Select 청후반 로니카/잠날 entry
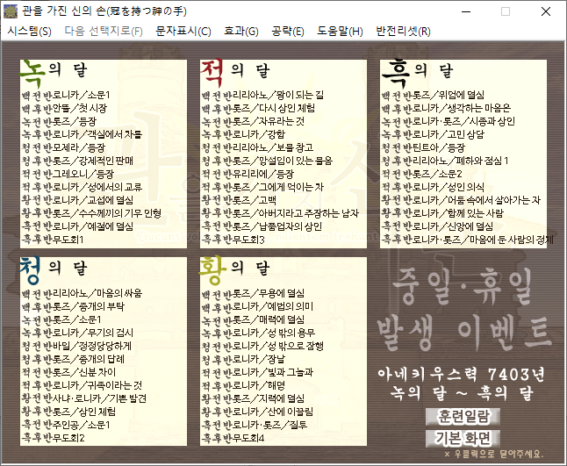 243,359
